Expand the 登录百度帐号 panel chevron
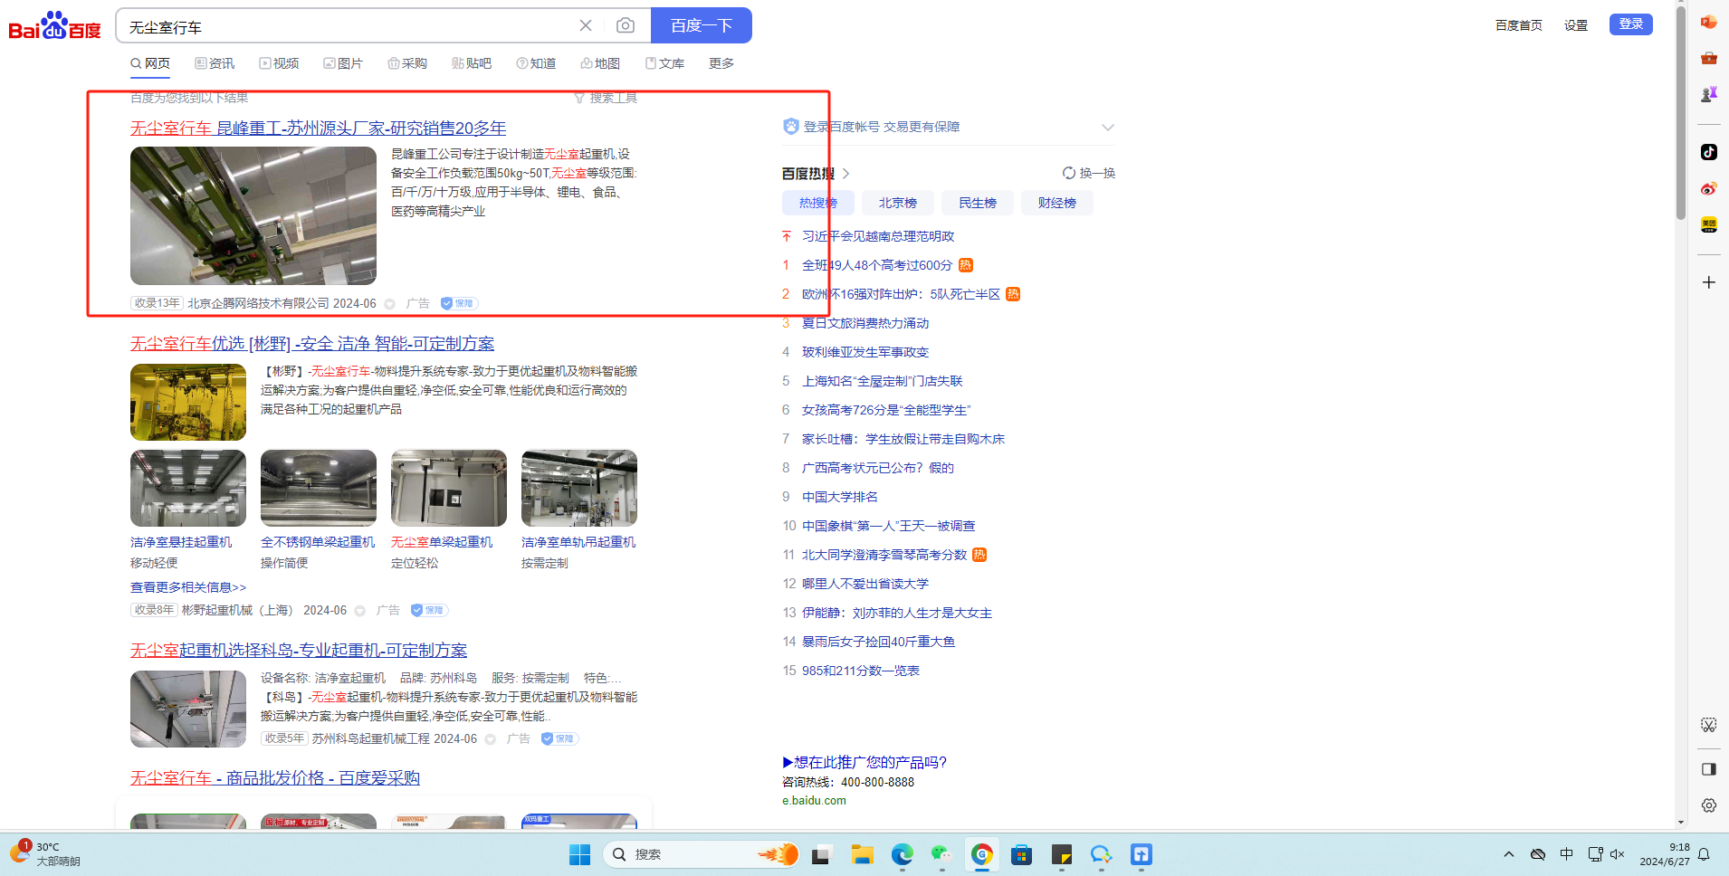 coord(1107,127)
